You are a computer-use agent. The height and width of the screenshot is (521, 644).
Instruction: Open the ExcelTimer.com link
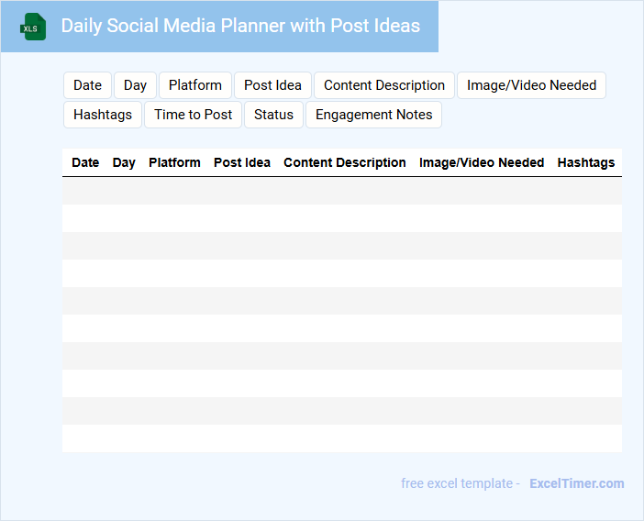point(576,483)
